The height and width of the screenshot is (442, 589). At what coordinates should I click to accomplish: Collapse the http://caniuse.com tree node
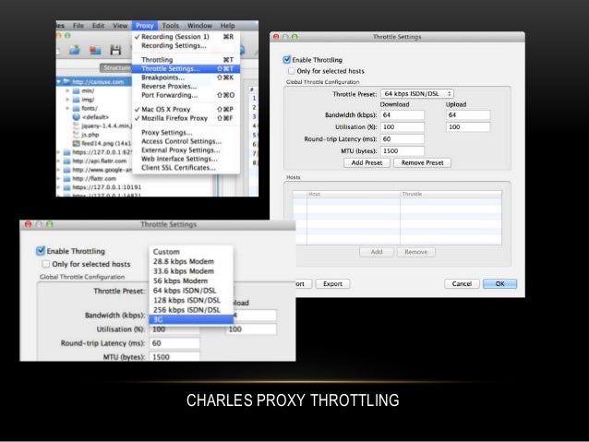(59, 81)
